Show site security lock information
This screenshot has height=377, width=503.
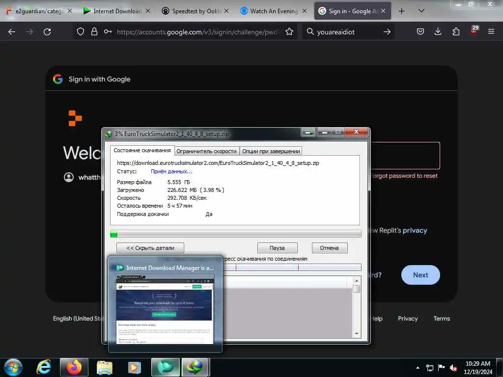(94, 31)
